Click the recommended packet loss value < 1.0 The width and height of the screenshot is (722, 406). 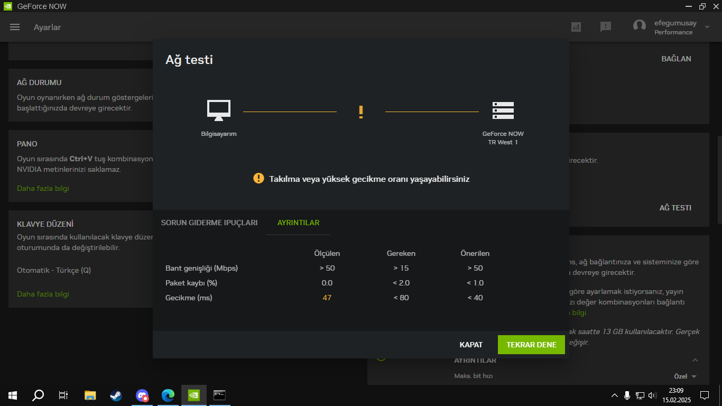pyautogui.click(x=475, y=283)
